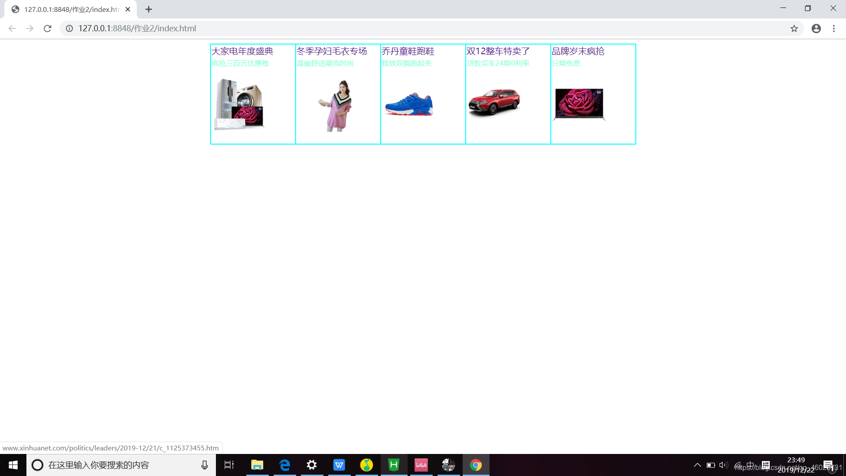846x476 pixels.
Task: Open the 品牌岁末疯抢 link
Action: (578, 51)
